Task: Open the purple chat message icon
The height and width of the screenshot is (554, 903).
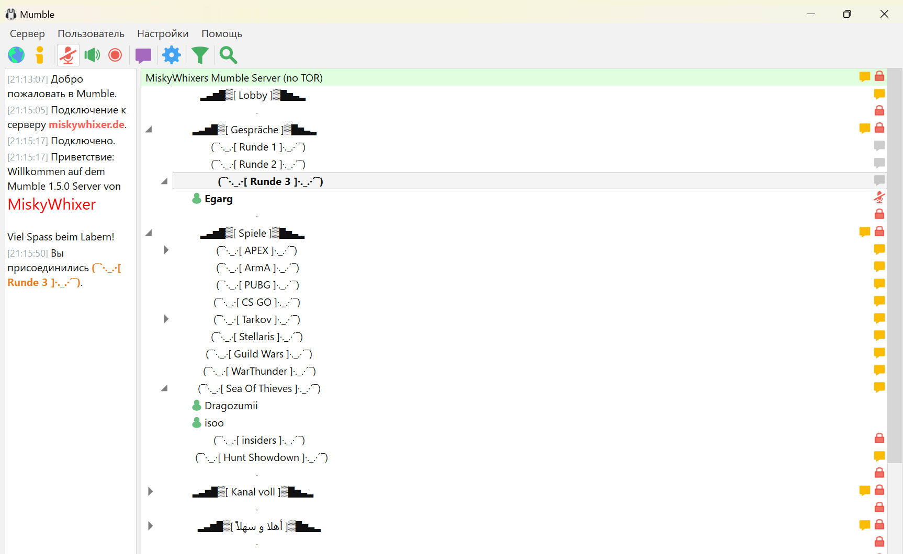Action: tap(143, 55)
